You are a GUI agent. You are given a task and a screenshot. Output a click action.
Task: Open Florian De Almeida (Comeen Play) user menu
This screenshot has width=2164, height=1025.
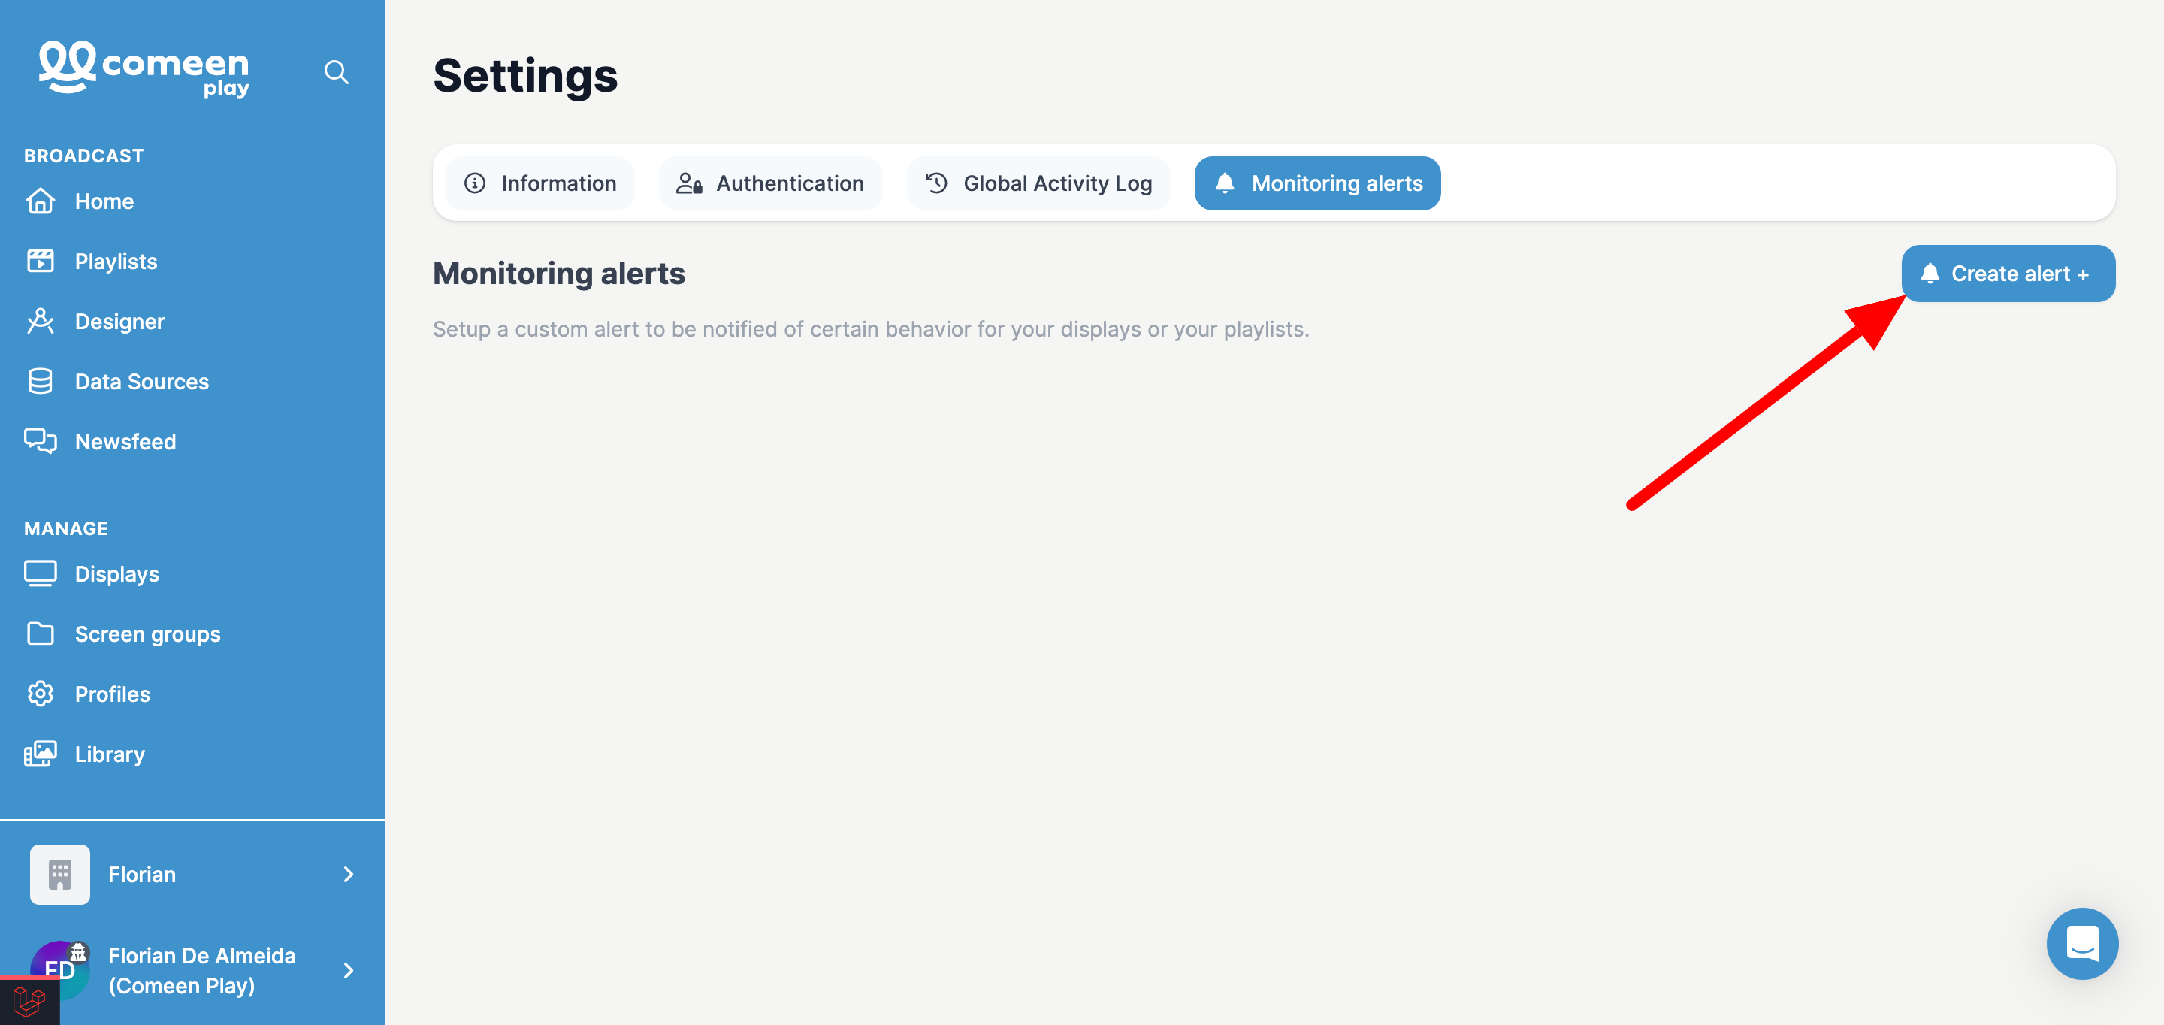pos(192,970)
